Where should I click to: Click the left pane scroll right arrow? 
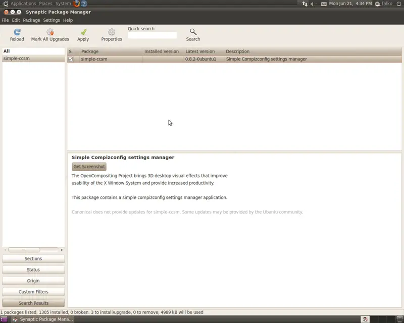tap(62, 250)
